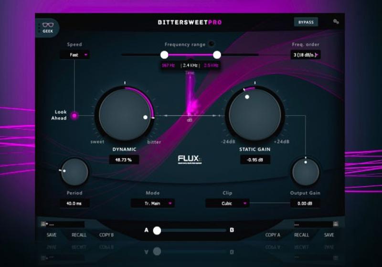
Task: Click the bitter label near the Dynamic knob
Action: (154, 142)
